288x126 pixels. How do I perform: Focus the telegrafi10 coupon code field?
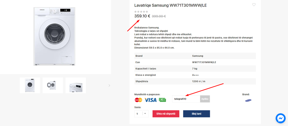point(186,99)
